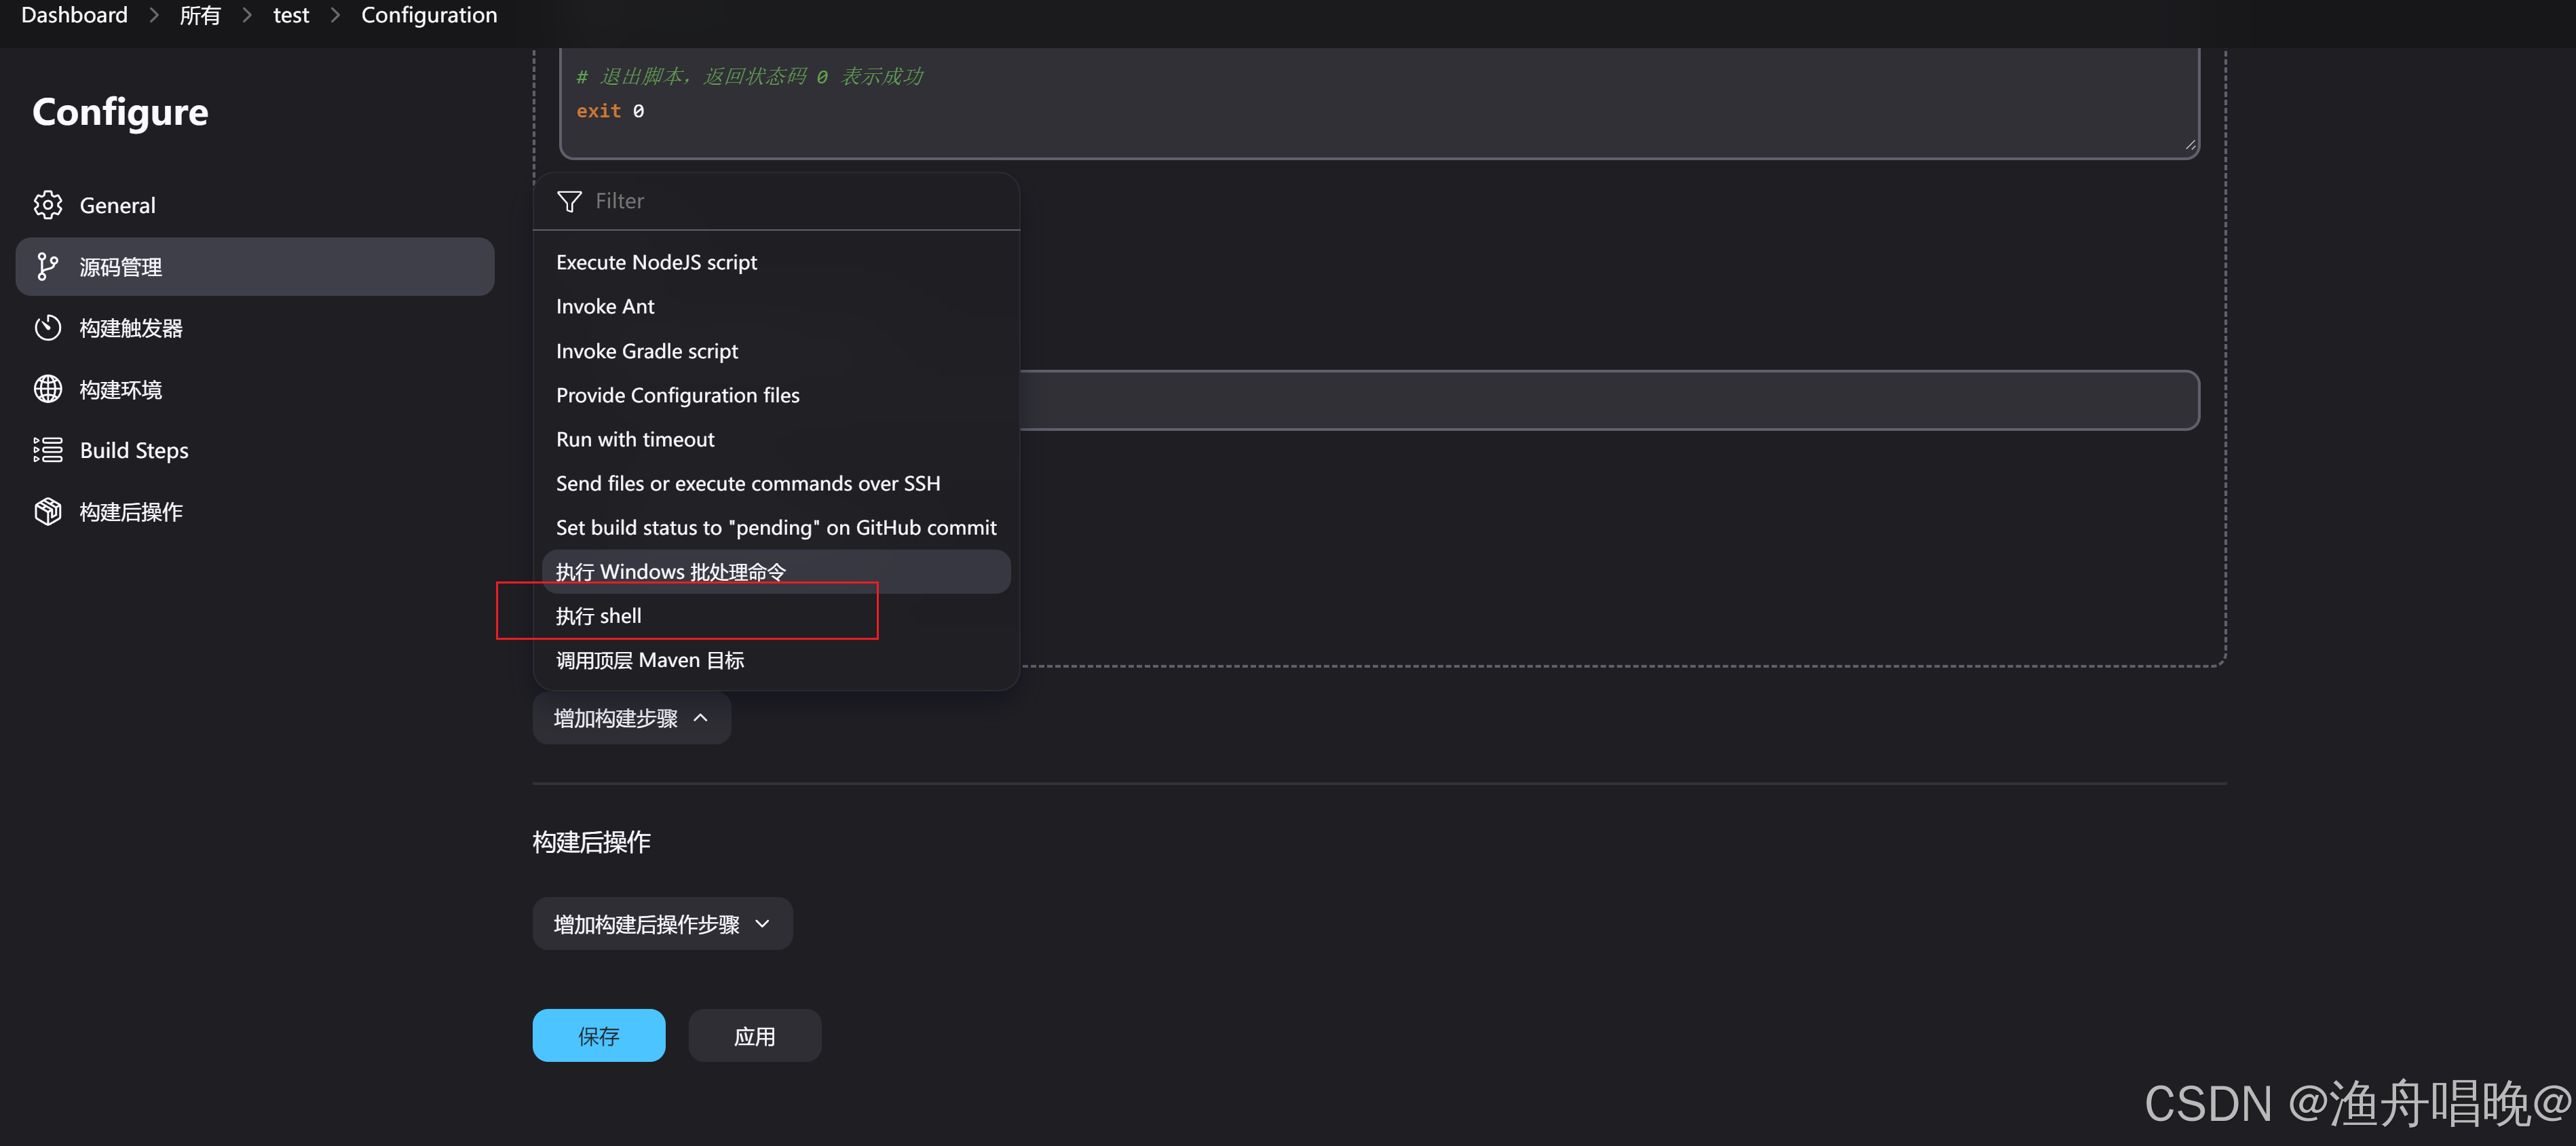
Task: Click the Configure page heading
Action: [120, 112]
